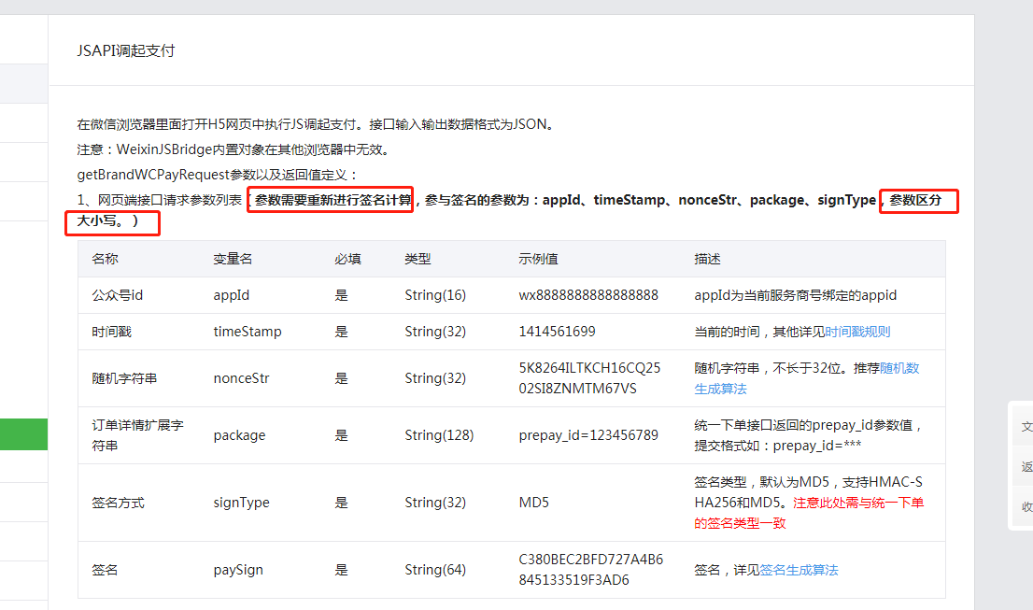
Task: Select the appId example value wx8888888888888888
Action: coord(589,294)
